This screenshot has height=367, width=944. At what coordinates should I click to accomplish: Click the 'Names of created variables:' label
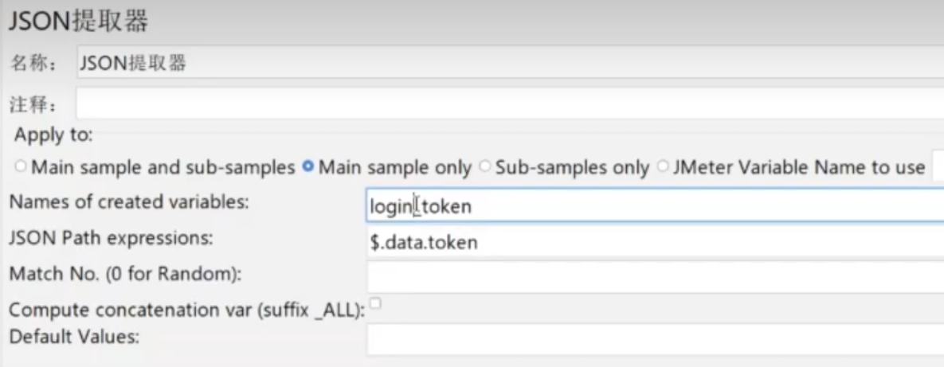[129, 202]
